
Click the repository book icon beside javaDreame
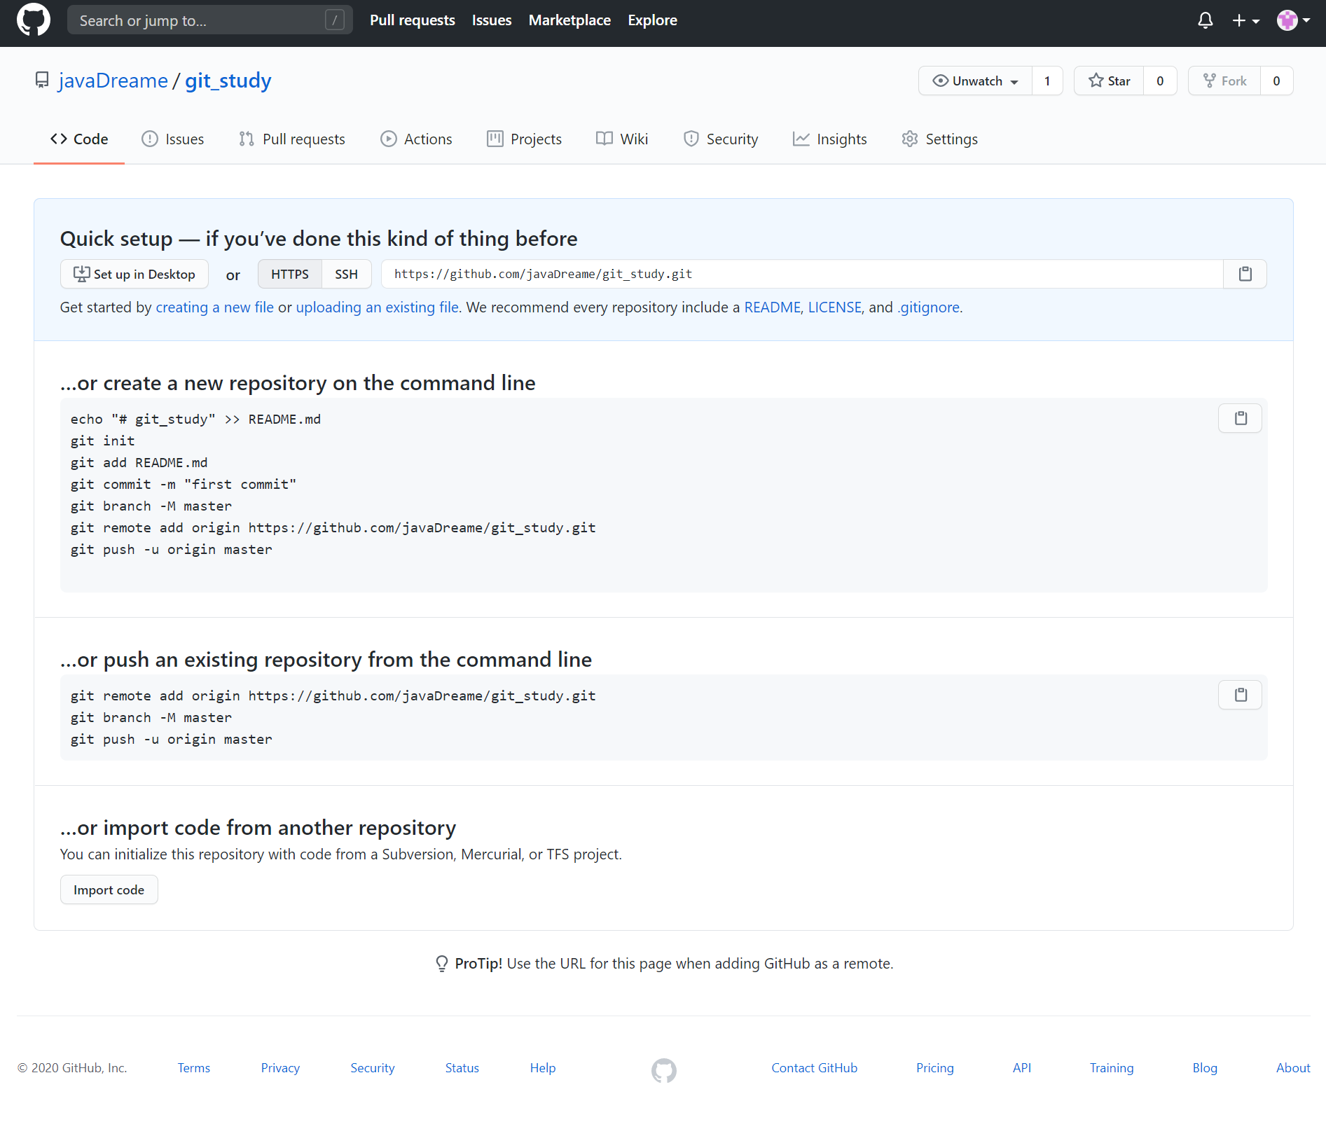click(x=42, y=81)
